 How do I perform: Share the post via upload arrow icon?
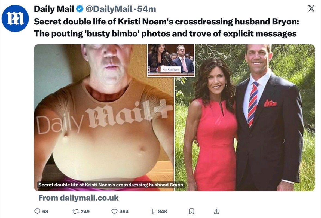point(216,211)
